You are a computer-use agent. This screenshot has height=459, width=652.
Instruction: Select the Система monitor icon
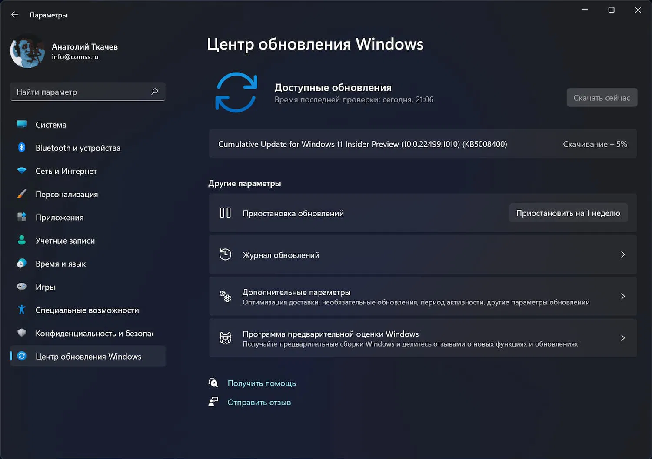pos(22,124)
